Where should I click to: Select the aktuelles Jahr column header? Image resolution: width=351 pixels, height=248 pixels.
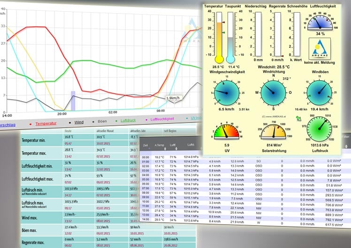(137, 131)
